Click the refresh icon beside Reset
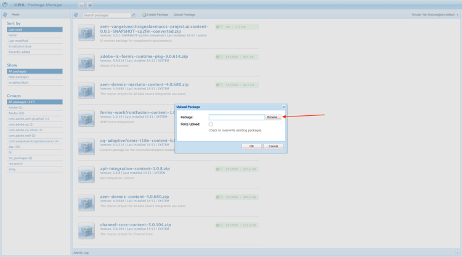Image resolution: width=462 pixels, height=257 pixels. click(5, 14)
